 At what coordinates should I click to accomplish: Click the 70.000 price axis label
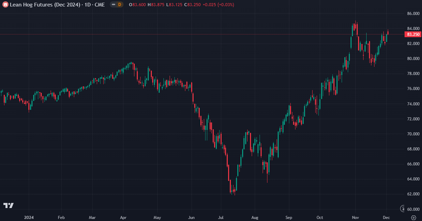point(413,134)
